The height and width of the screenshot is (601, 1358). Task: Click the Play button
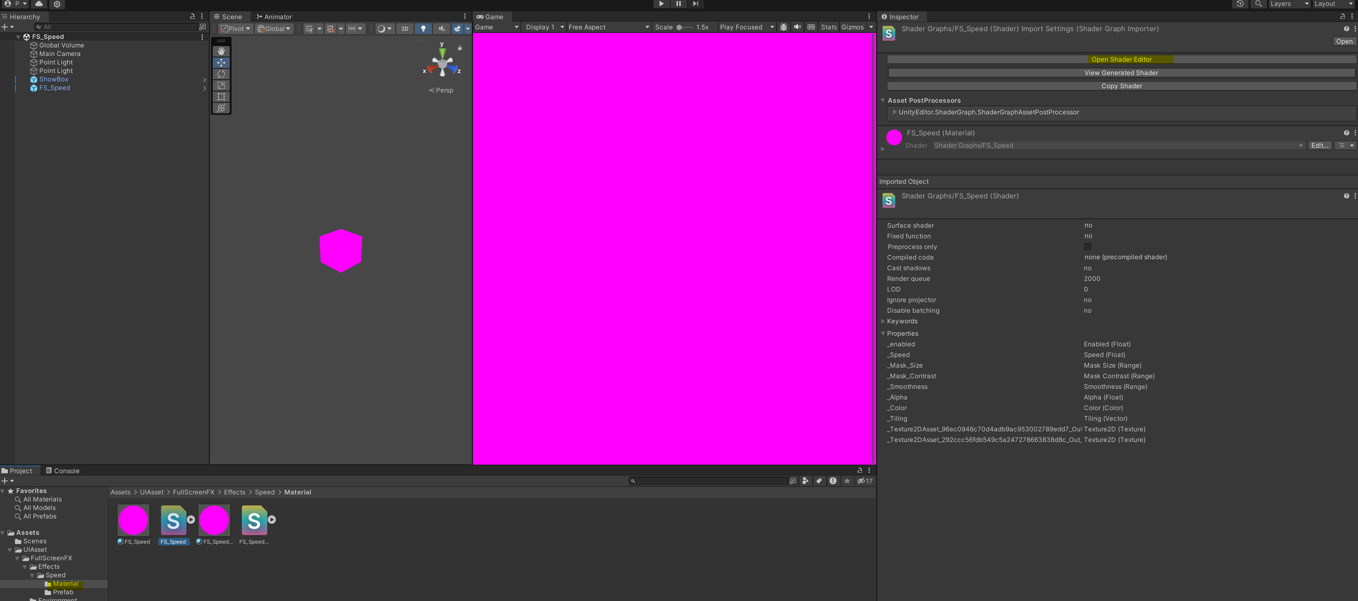click(x=661, y=4)
